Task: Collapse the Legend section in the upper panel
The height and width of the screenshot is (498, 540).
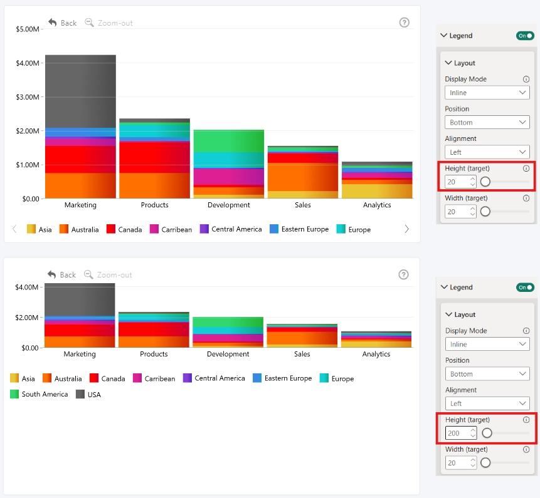Action: click(444, 36)
